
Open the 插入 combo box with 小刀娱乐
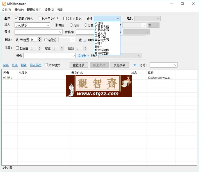point(32,25)
